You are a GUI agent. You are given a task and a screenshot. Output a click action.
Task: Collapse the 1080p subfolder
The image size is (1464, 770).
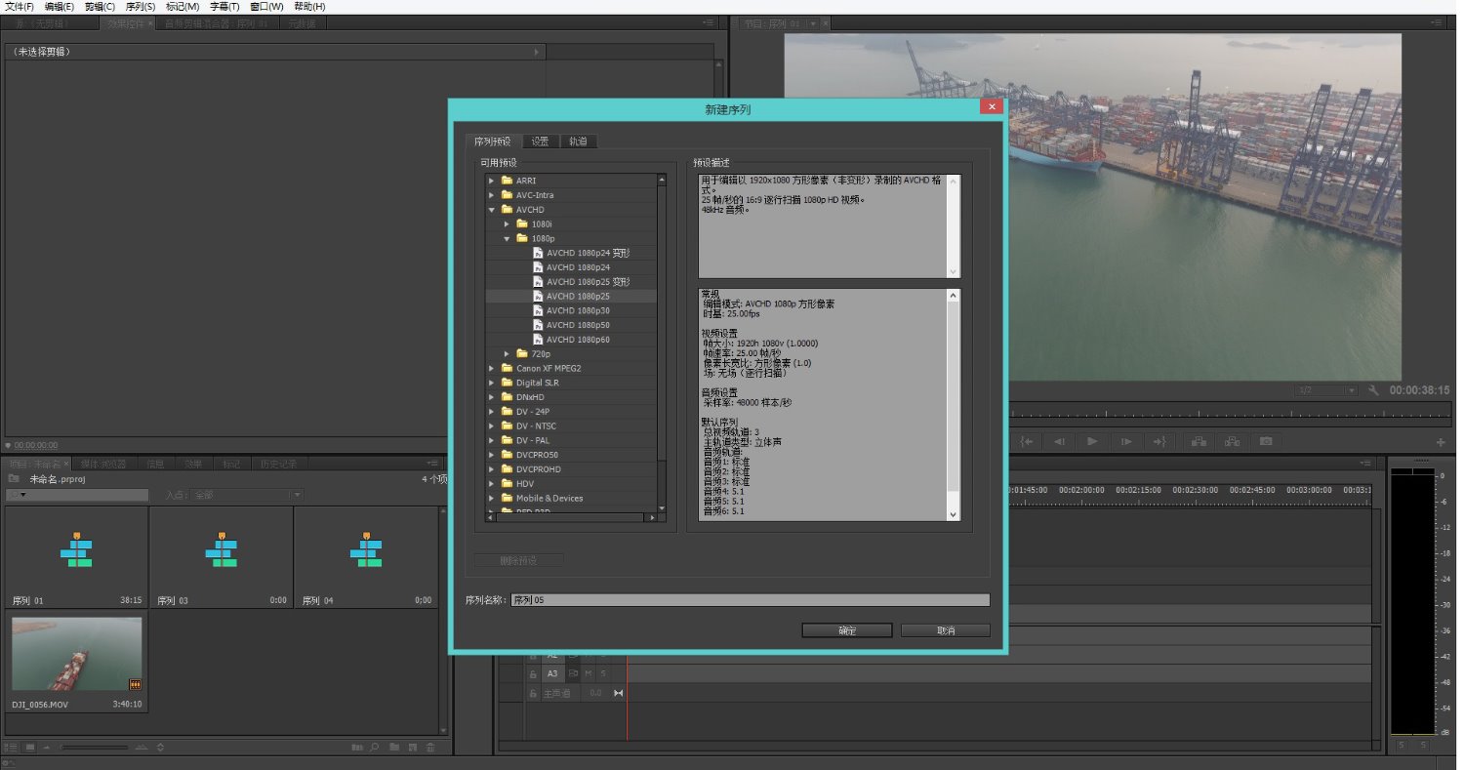click(508, 238)
